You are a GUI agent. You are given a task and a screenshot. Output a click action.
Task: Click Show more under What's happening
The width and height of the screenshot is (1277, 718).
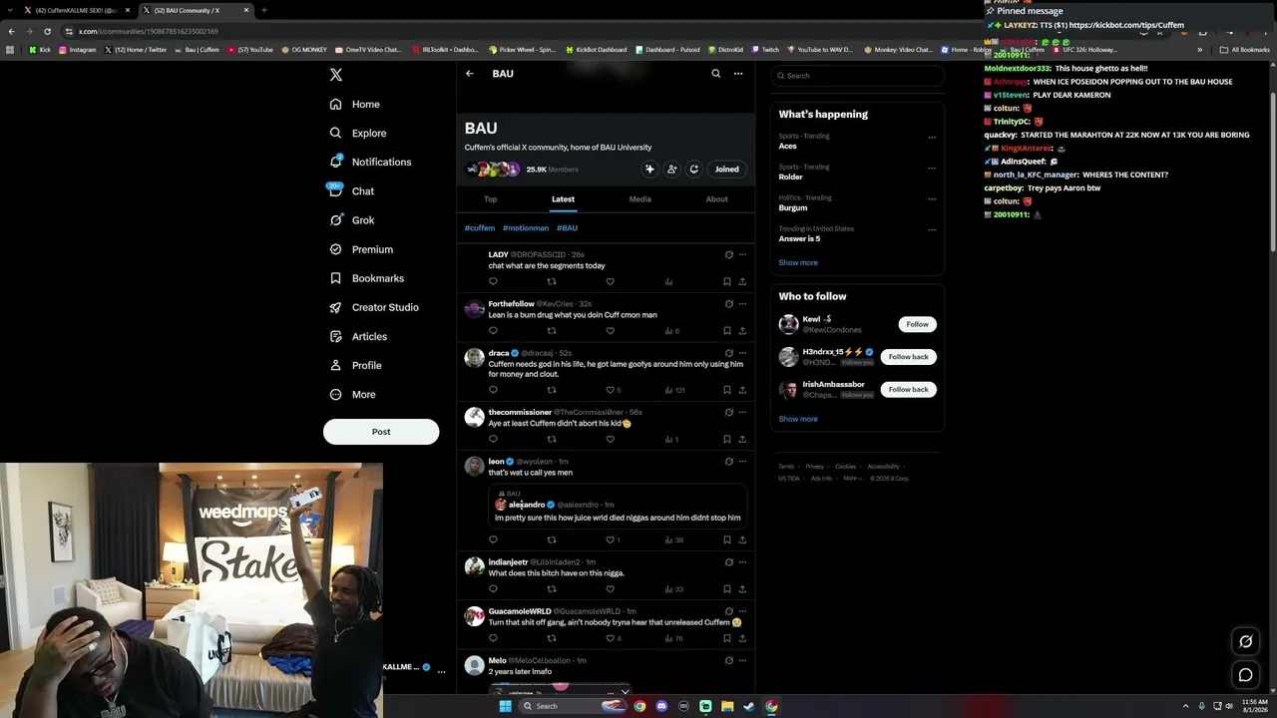click(798, 263)
